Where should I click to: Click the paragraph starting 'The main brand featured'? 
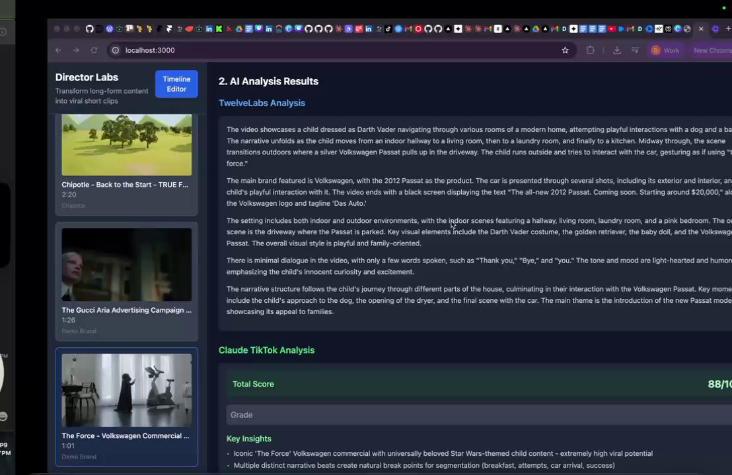479,192
